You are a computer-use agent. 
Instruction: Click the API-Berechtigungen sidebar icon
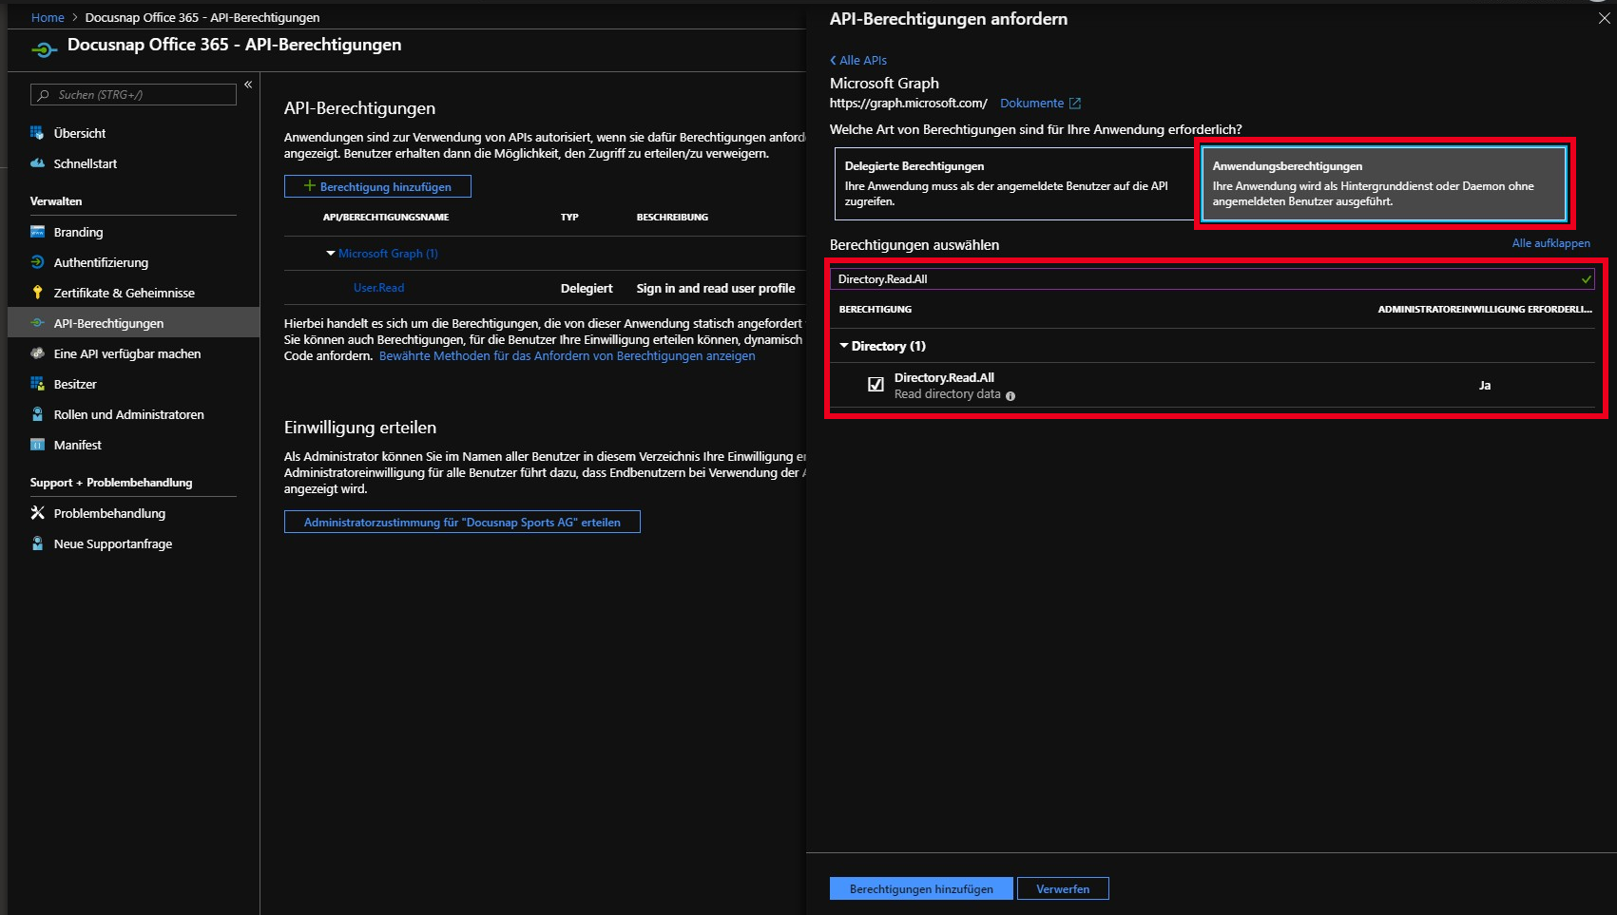(x=37, y=323)
